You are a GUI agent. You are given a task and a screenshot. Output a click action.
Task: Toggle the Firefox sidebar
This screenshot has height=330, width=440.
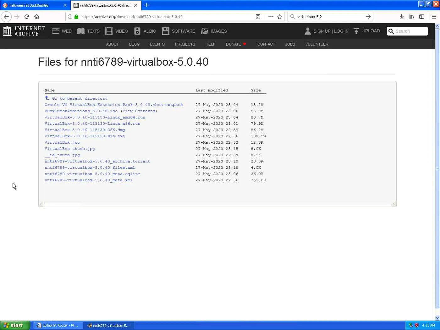coord(422,17)
